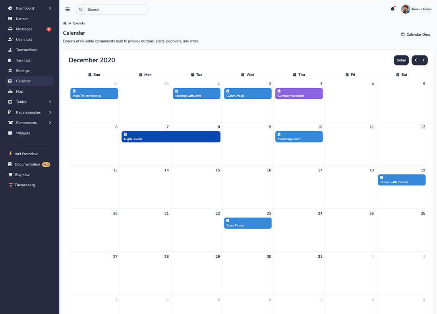Go to the next month arrow
The height and width of the screenshot is (314, 437).
pos(423,60)
